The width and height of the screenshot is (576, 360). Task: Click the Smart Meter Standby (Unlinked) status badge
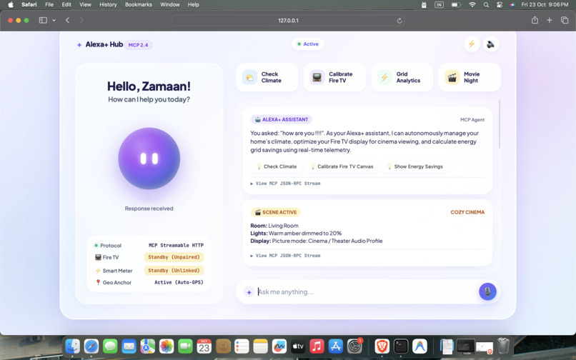174,271
